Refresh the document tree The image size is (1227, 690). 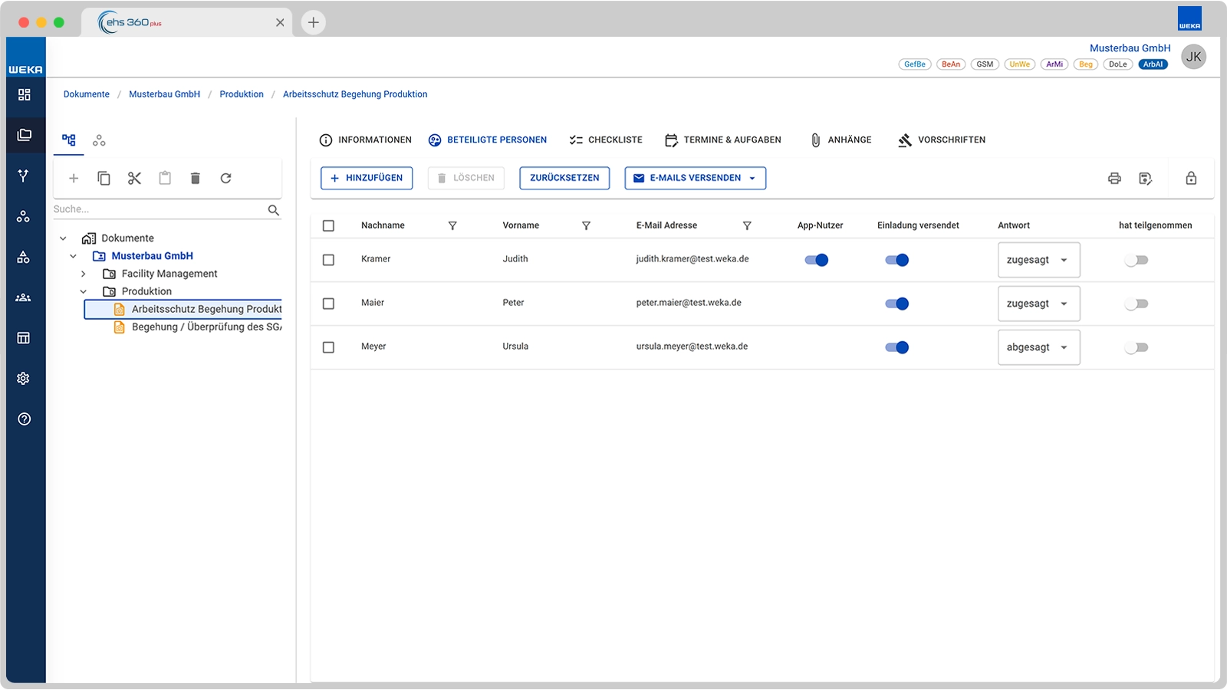(x=225, y=179)
